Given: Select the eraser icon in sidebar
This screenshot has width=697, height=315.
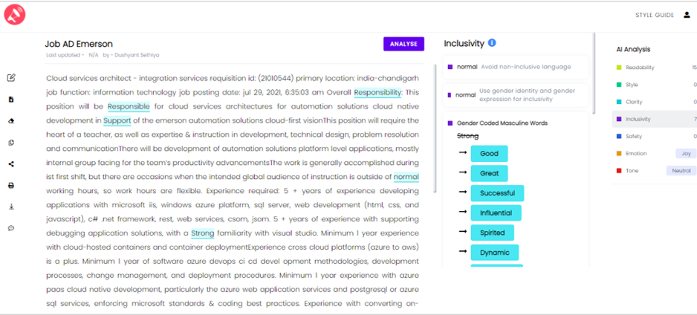Looking at the screenshot, I should [12, 121].
